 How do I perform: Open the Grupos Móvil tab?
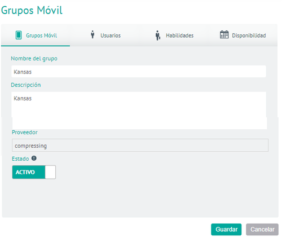tap(36, 36)
